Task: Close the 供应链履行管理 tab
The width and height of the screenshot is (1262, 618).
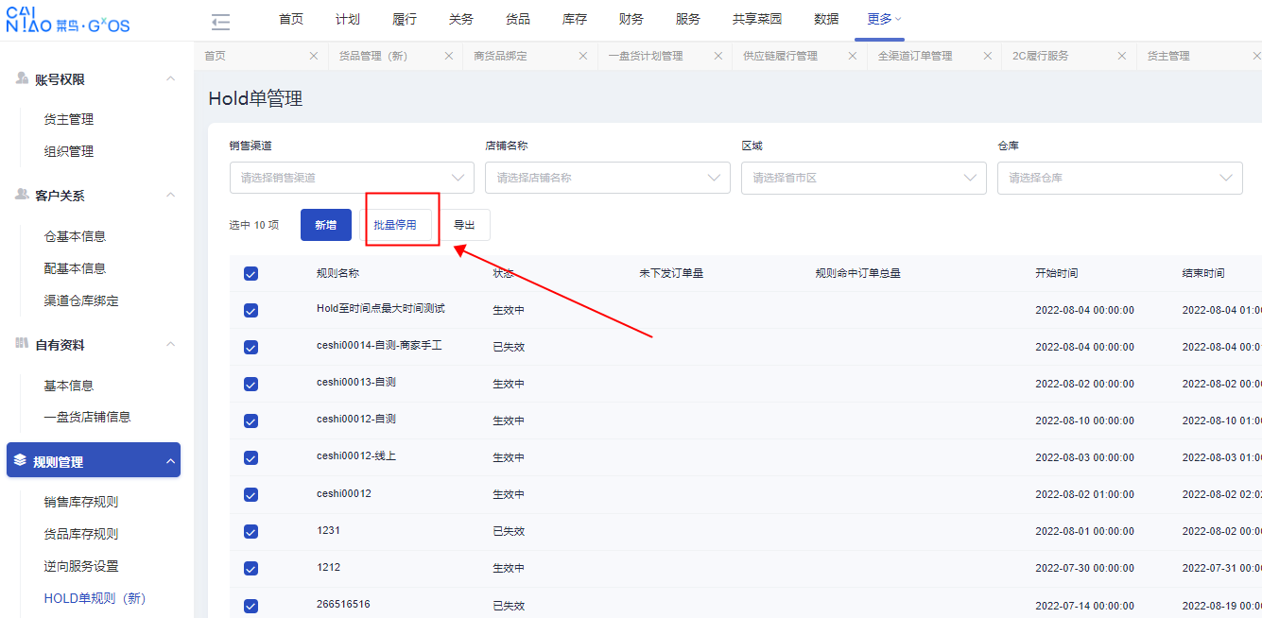Action: tap(853, 56)
